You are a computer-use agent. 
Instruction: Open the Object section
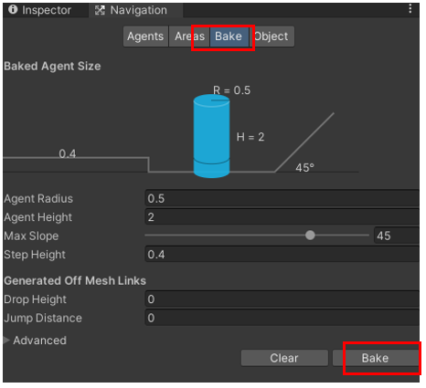tap(272, 37)
